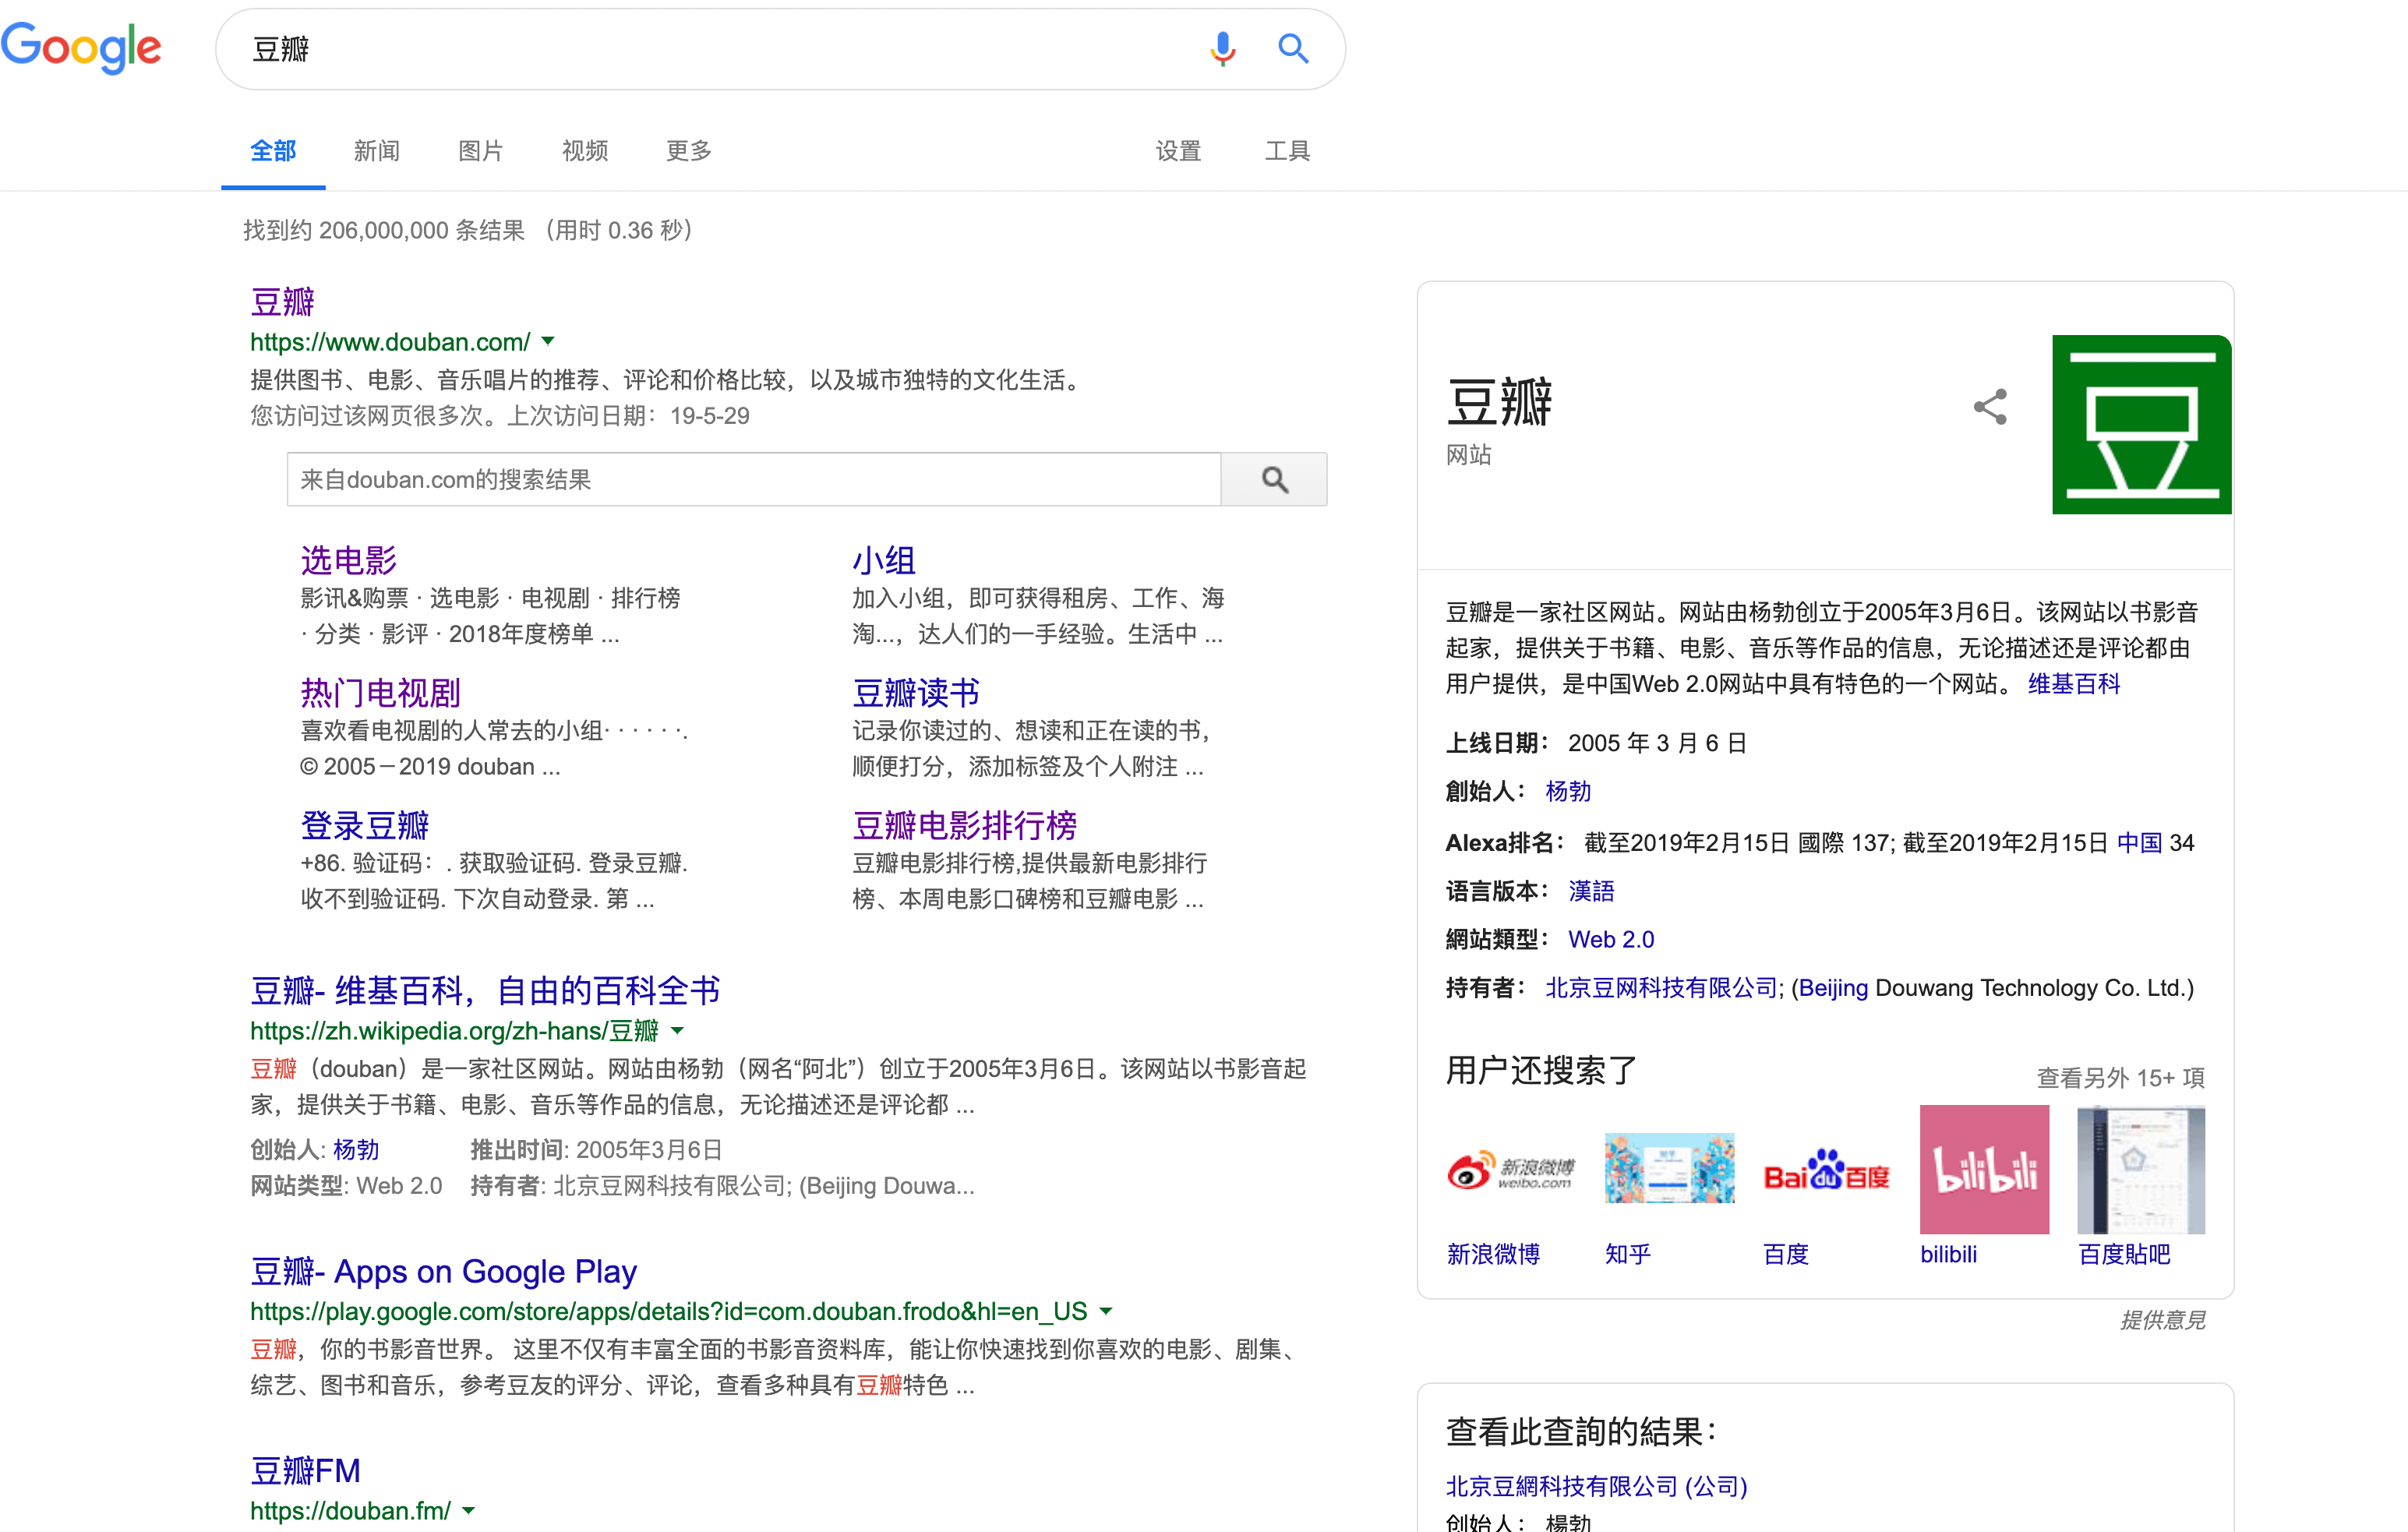The height and width of the screenshot is (1532, 2408).
Task: Click 中国 link in Alexa排名 row
Action: (x=2140, y=843)
